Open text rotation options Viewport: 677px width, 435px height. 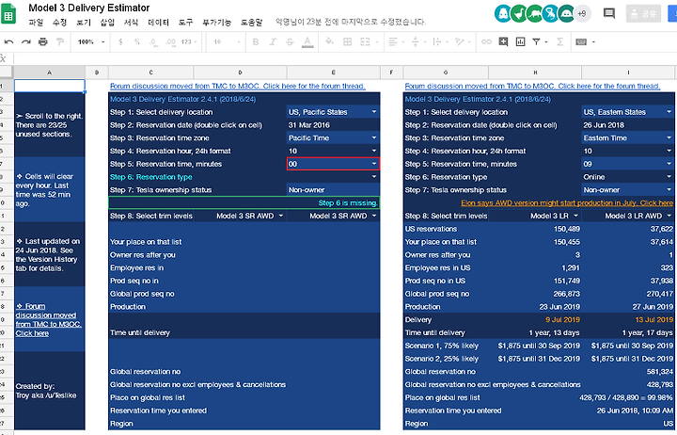[462, 42]
